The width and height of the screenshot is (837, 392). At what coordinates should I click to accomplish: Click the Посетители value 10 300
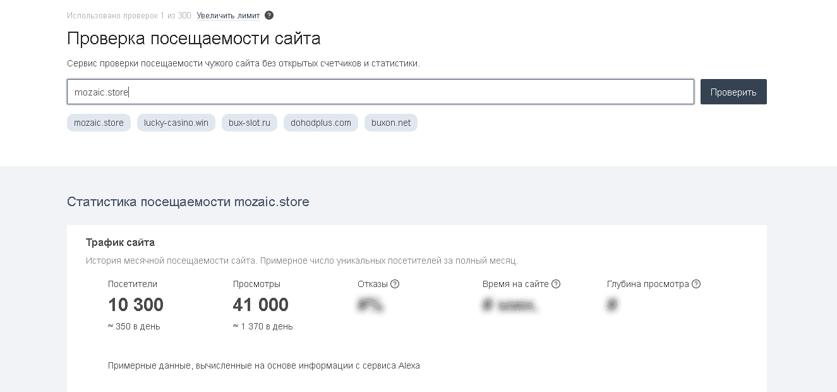[x=136, y=305]
